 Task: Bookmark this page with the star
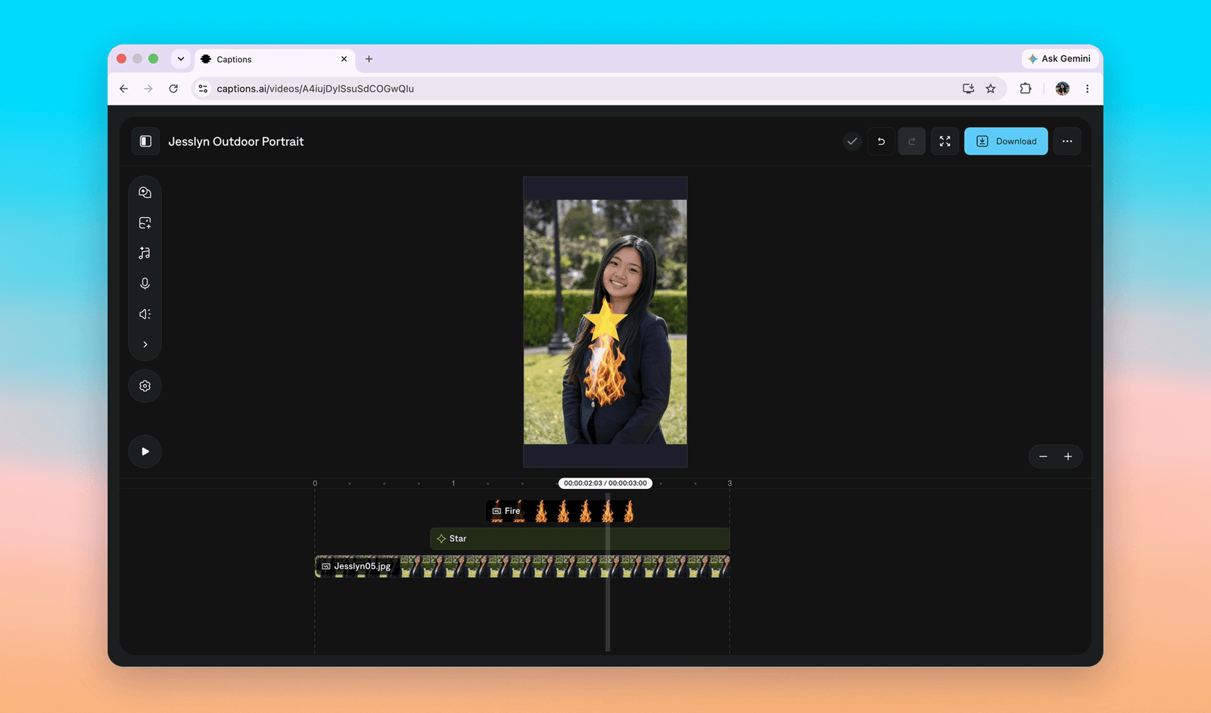[991, 89]
